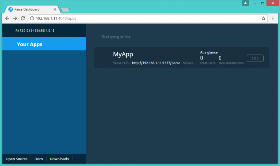
Task: Select the Parse Dashboard browser tab
Action: pyautogui.click(x=31, y=9)
